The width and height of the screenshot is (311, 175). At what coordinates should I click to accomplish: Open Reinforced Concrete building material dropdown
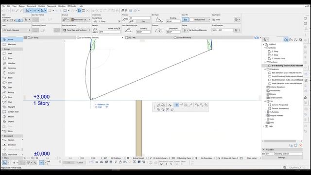[x=80, y=19]
